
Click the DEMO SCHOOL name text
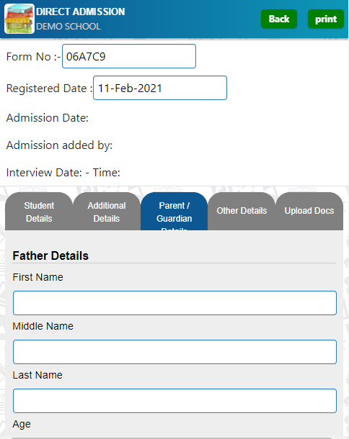[x=69, y=27]
